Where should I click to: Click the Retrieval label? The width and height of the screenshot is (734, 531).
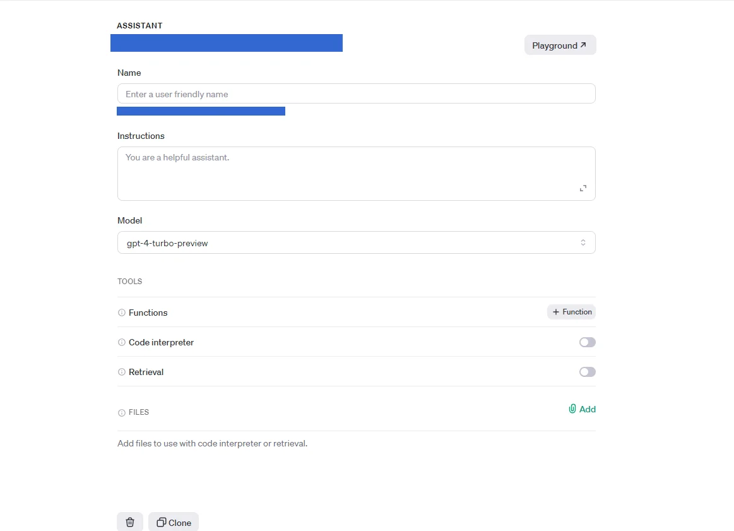(146, 372)
